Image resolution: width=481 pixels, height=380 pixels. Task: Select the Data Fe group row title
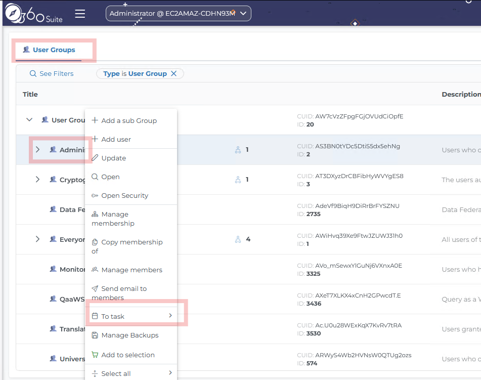pyautogui.click(x=72, y=209)
